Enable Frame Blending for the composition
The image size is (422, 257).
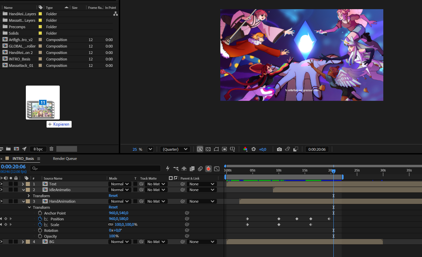(192, 168)
